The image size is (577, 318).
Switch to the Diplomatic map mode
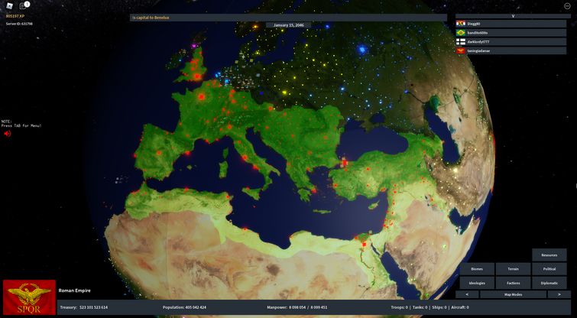point(549,283)
